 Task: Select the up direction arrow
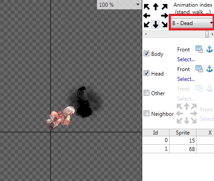pos(156,7)
